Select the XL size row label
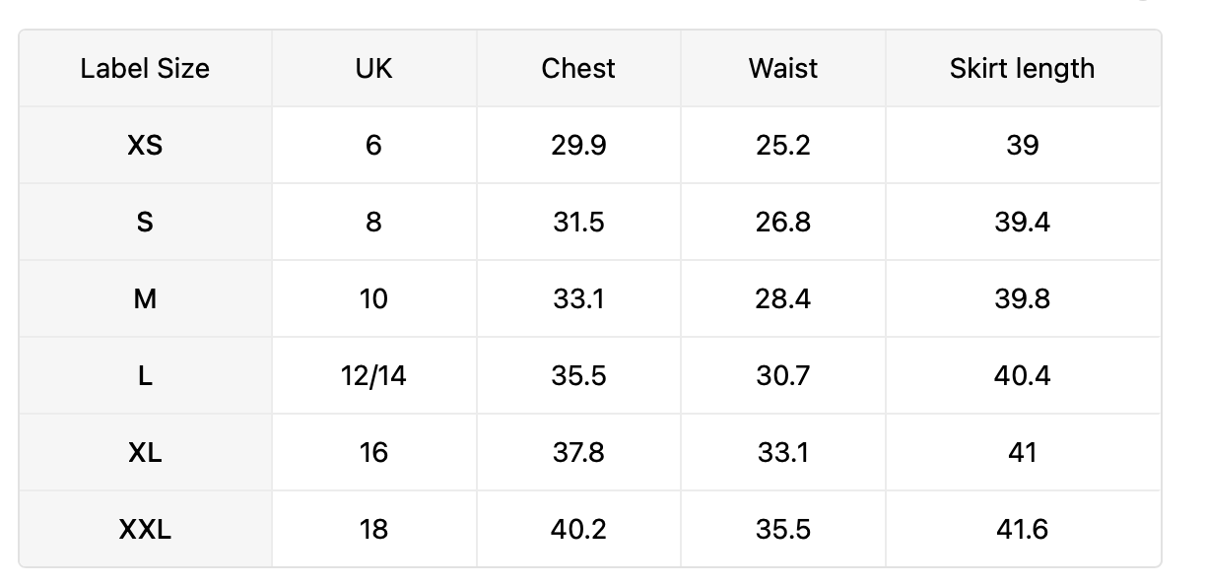 pos(145,452)
